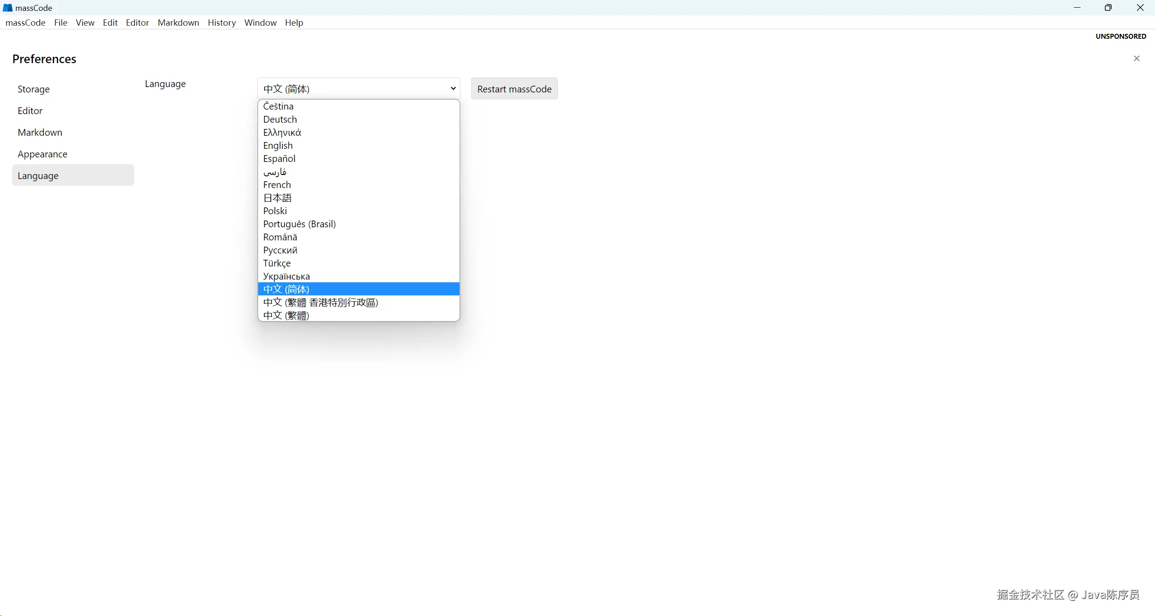Pick 日本語 in the language dropdown
This screenshot has width=1155, height=616.
[278, 198]
